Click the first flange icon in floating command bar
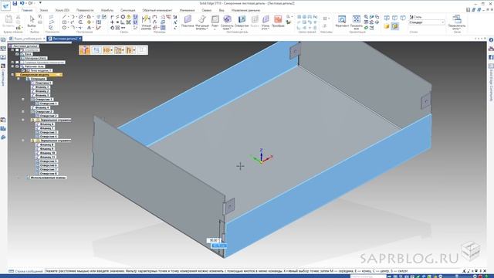 point(84,50)
